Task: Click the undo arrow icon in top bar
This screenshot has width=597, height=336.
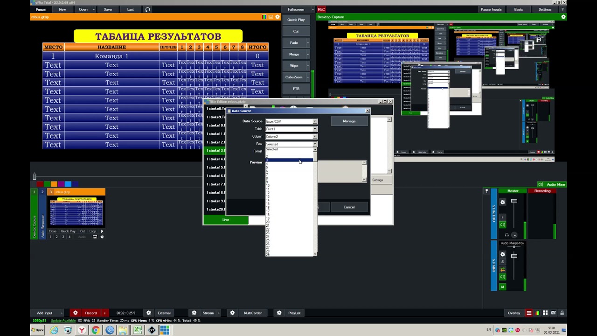Action: tap(147, 9)
